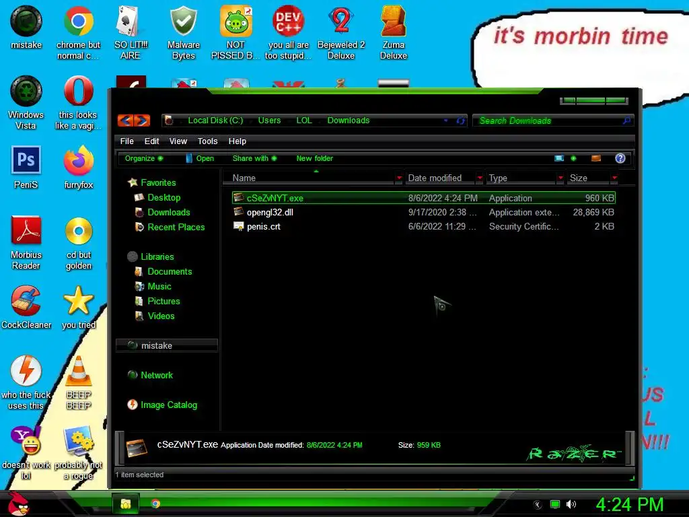Select Recent Places in Favorites
689x517 pixels.
coord(176,228)
